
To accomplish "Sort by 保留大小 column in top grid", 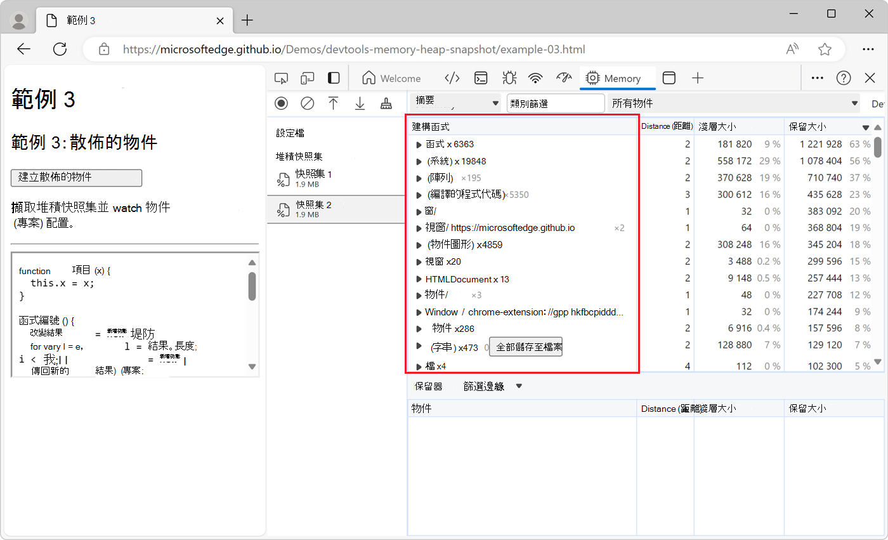I will pyautogui.click(x=828, y=127).
